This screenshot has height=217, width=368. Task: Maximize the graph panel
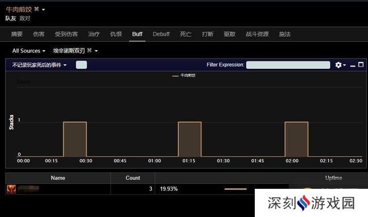point(361,64)
